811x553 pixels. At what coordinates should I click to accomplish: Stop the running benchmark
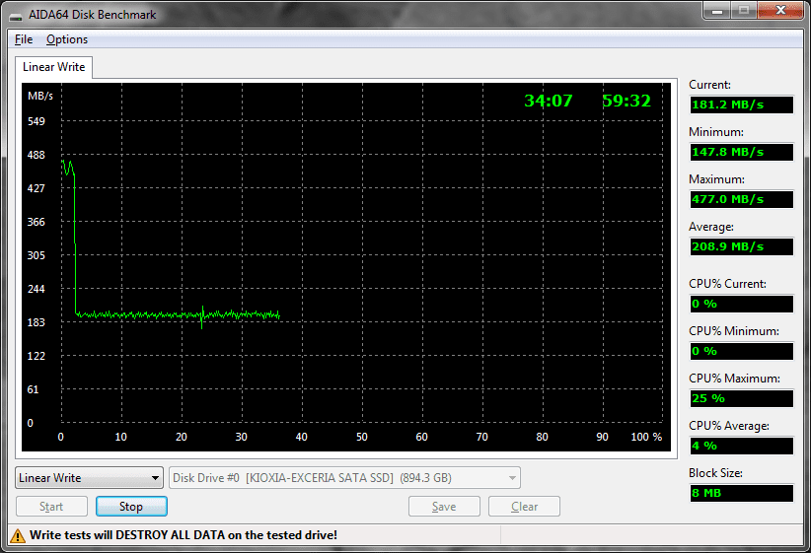pos(131,507)
